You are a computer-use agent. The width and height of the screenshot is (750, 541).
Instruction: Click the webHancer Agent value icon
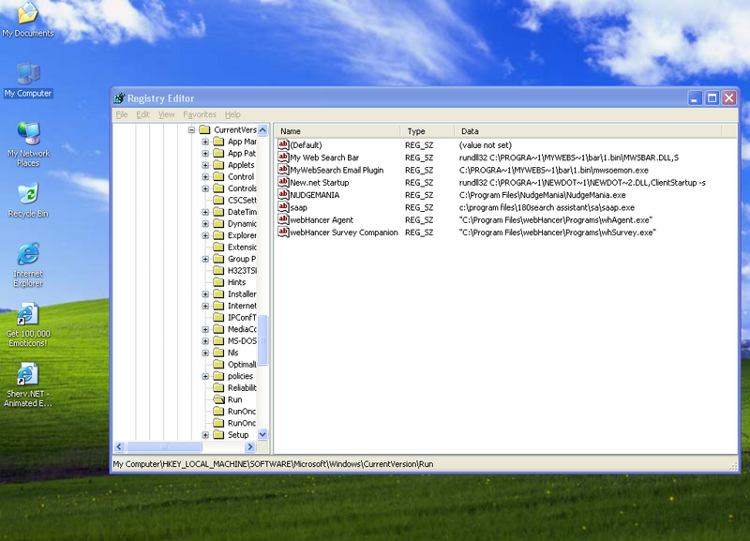coord(283,219)
